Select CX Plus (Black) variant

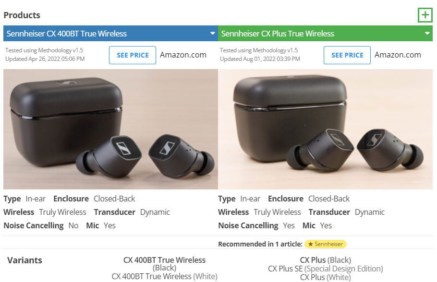(325, 260)
